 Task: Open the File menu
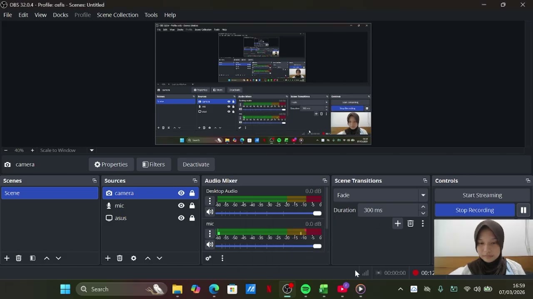(x=7, y=15)
